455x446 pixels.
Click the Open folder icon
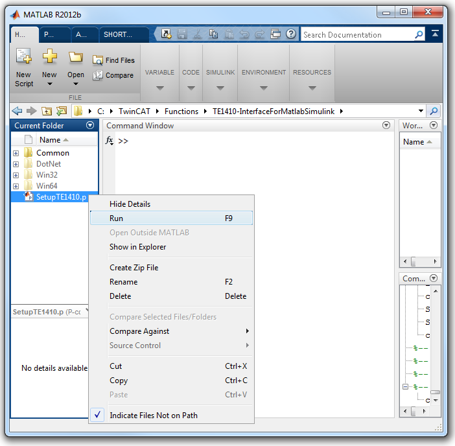point(76,57)
